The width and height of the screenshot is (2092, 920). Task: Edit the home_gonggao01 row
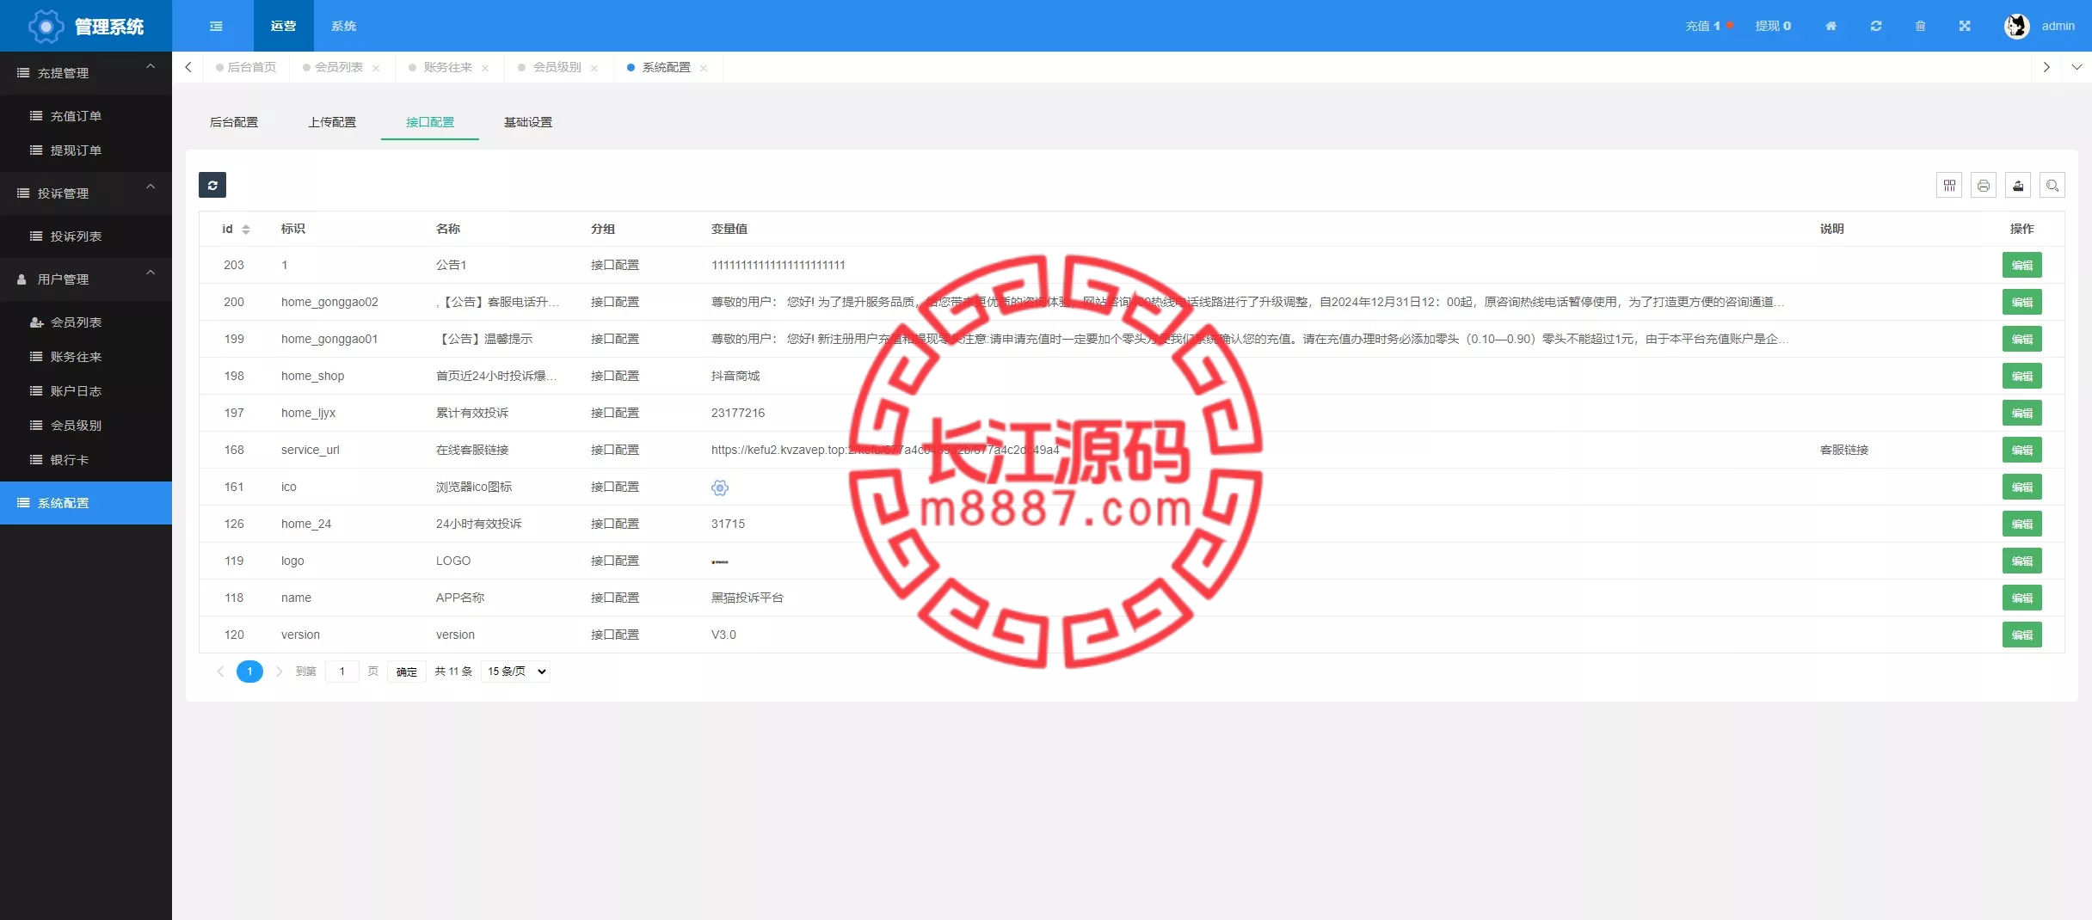point(2021,339)
